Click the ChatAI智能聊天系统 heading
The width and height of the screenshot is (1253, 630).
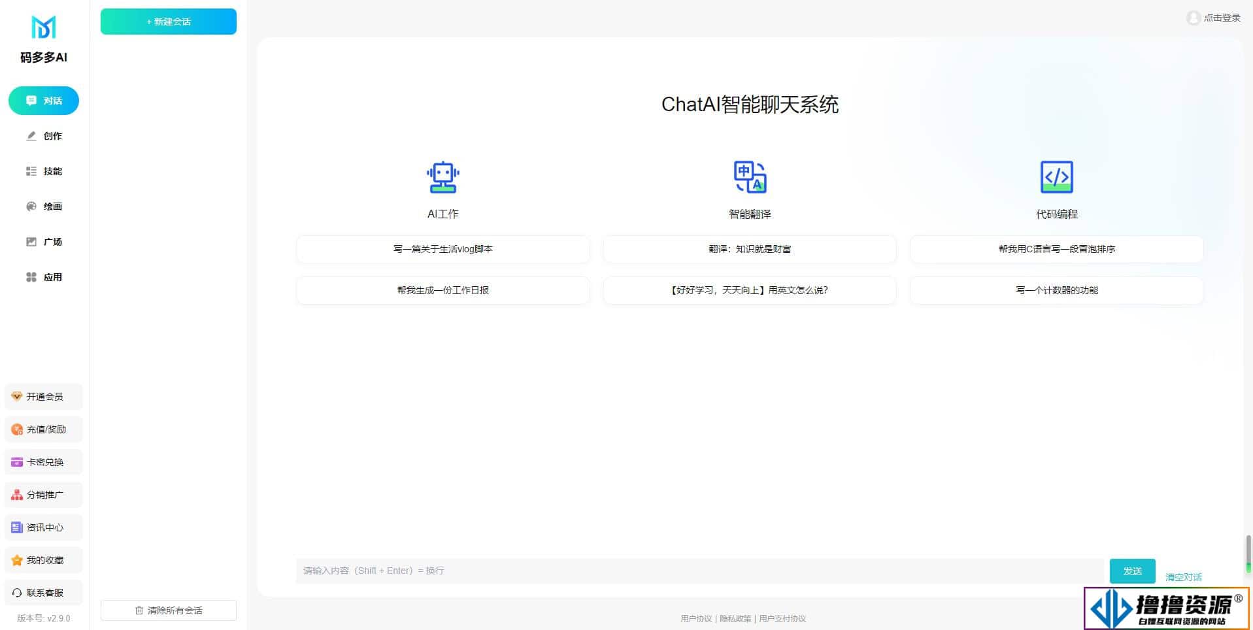coord(750,105)
